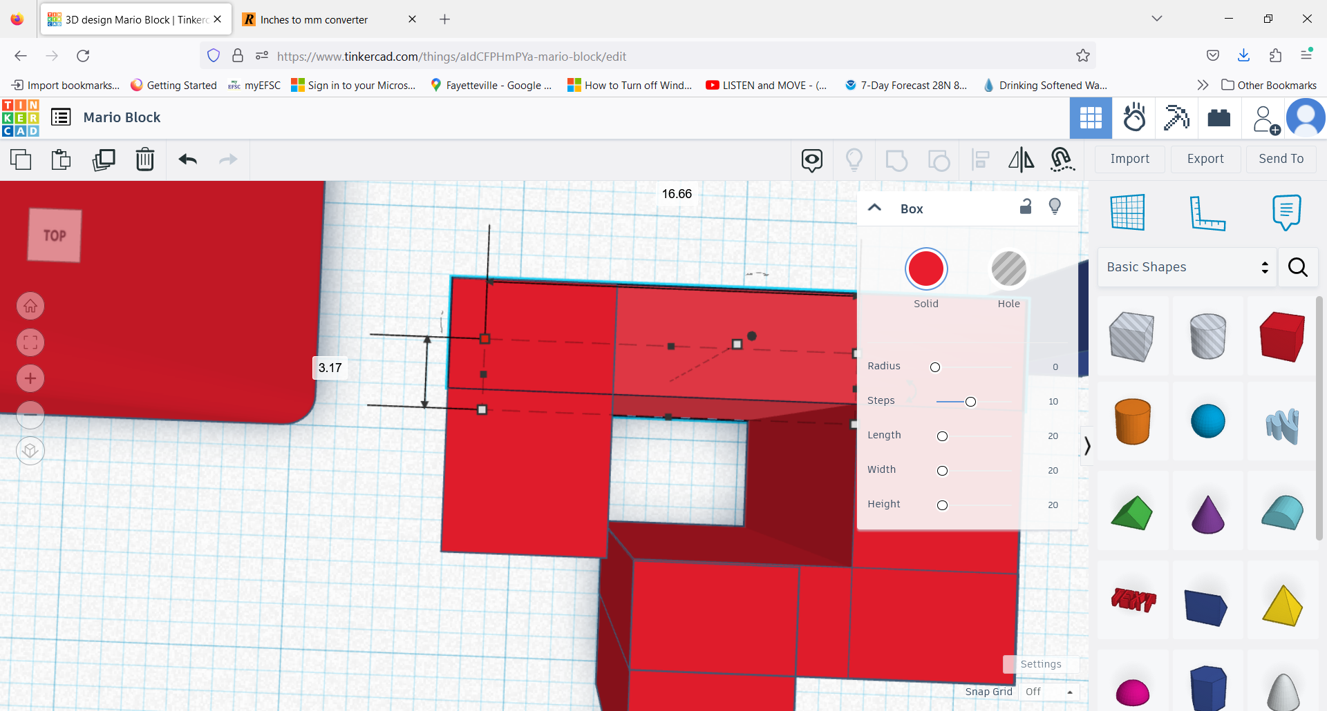This screenshot has width=1327, height=711.
Task: Adjust the Steps slider handle
Action: coord(970,401)
